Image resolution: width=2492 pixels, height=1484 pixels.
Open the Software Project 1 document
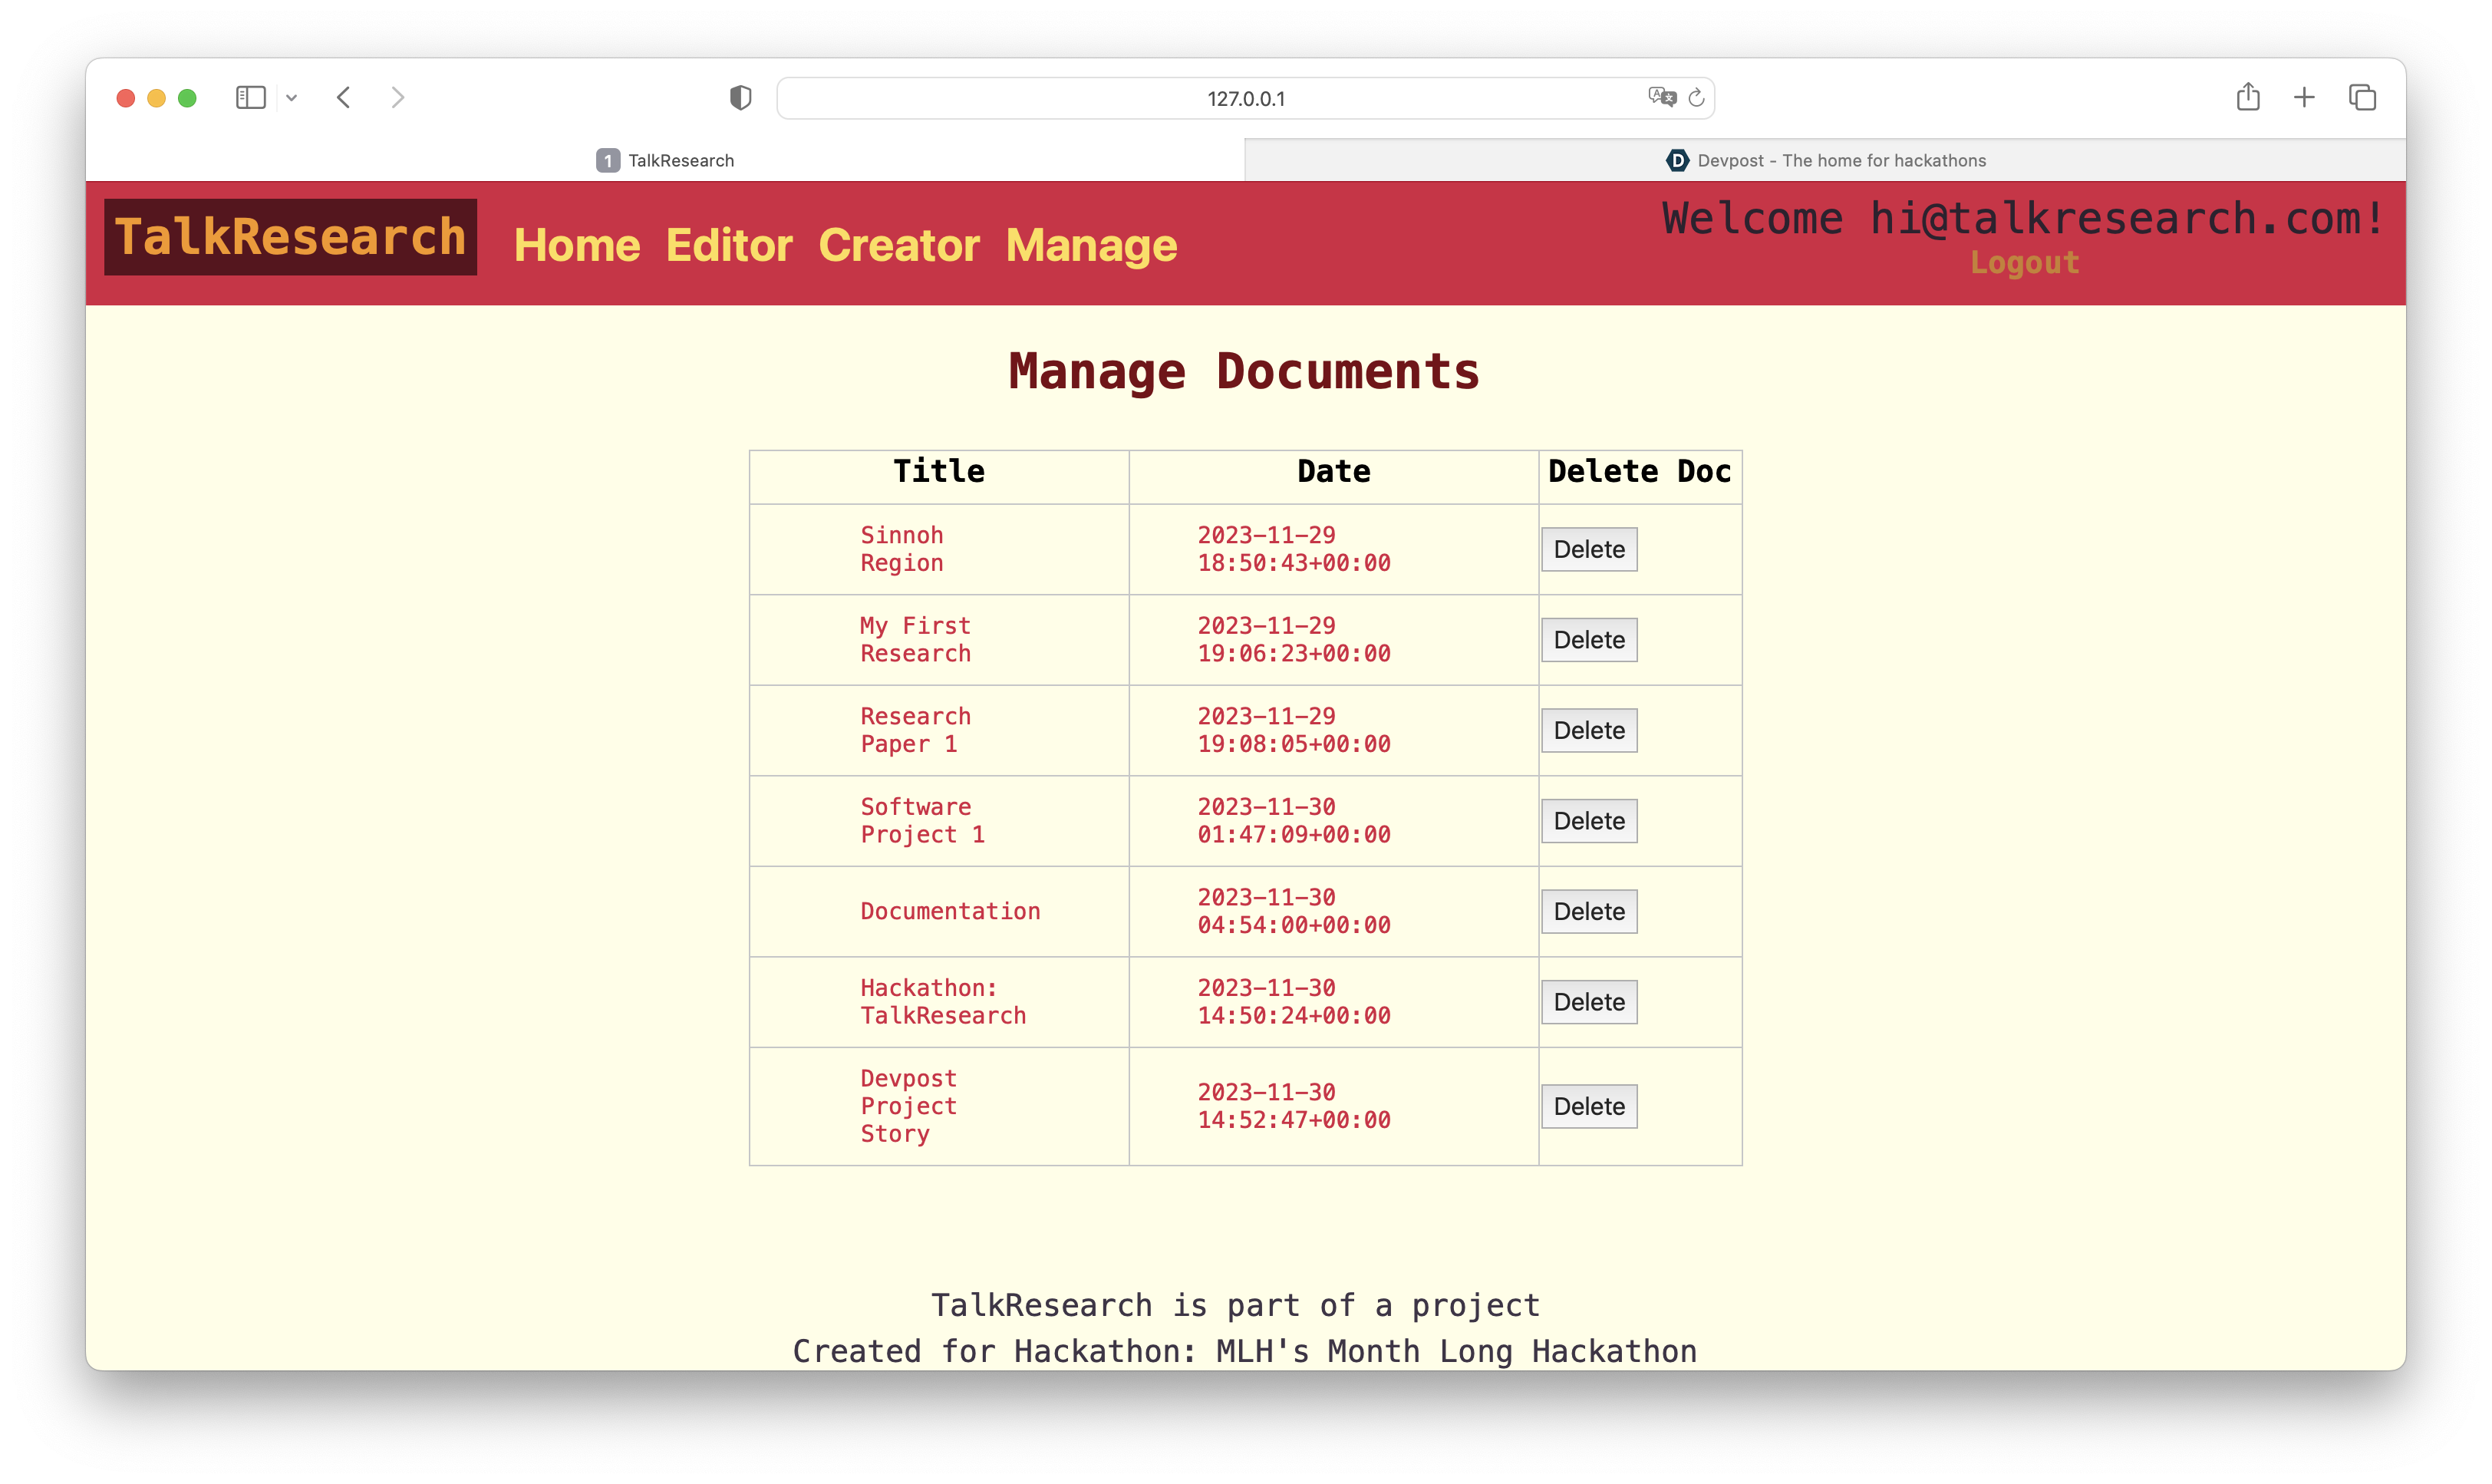point(921,821)
